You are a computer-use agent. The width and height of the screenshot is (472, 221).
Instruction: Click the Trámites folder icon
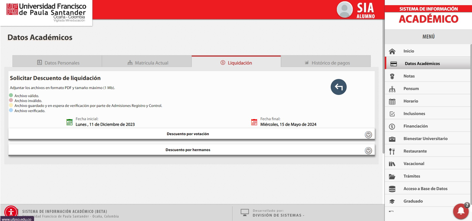click(392, 176)
